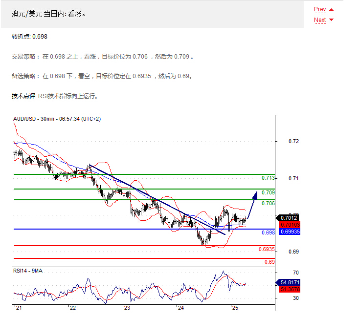Click the red up arrow beside Prev

[x=331, y=10]
